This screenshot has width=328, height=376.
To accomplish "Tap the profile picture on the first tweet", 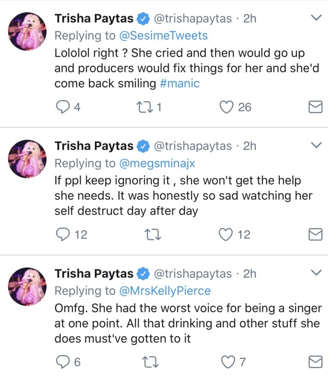I will [x=28, y=31].
